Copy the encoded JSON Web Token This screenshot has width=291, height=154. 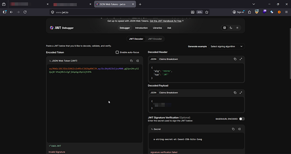[x=131, y=61]
